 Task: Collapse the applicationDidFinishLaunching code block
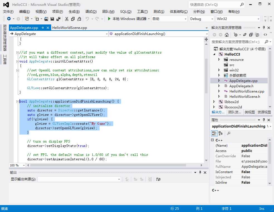click(x=18, y=101)
